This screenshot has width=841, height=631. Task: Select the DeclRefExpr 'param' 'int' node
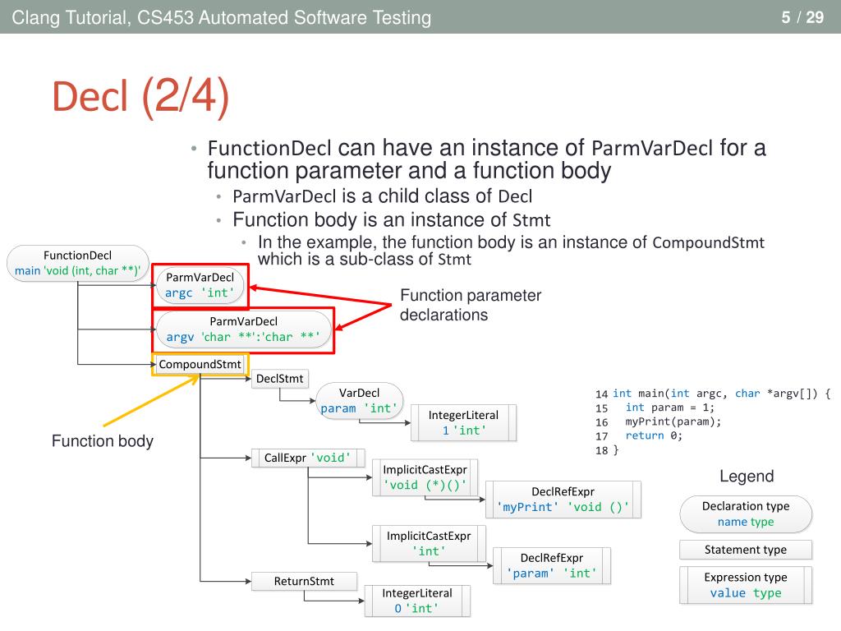(552, 565)
